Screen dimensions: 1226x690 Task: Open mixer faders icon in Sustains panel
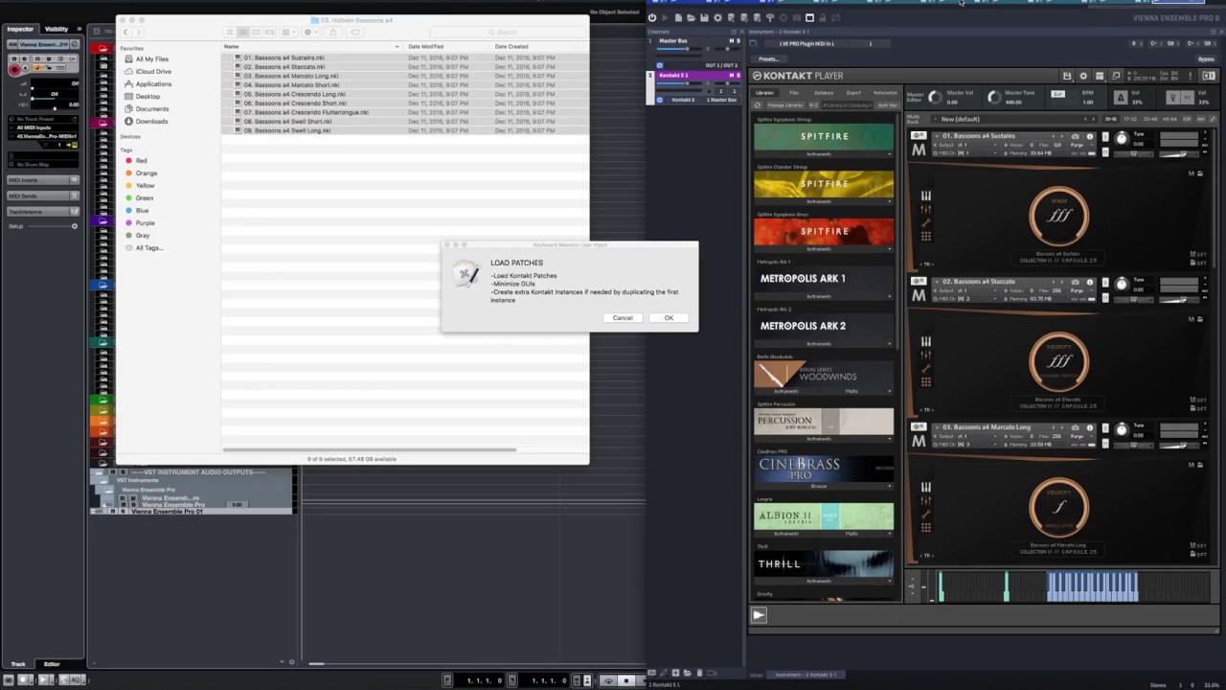925,211
